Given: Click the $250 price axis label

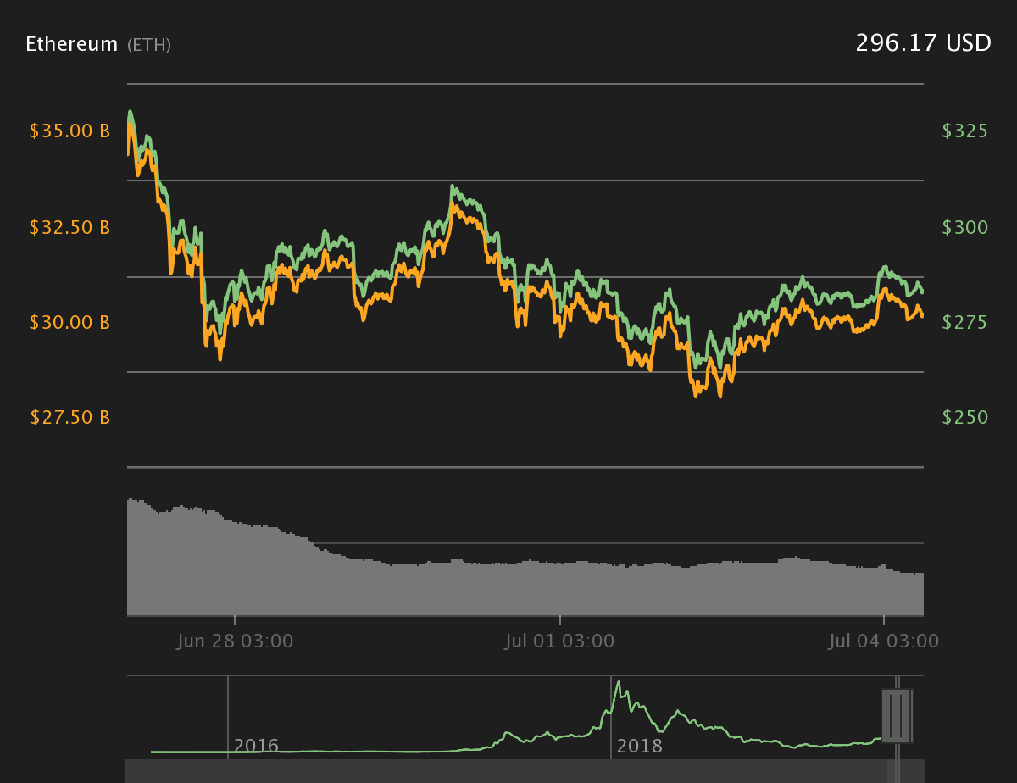Looking at the screenshot, I should pos(965,418).
